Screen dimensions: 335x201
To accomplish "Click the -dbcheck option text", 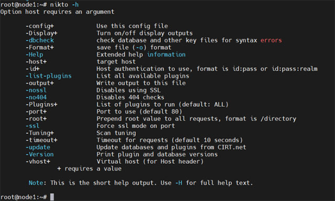I will 40,40.
